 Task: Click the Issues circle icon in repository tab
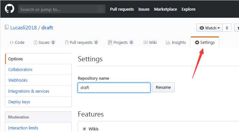tap(35, 42)
